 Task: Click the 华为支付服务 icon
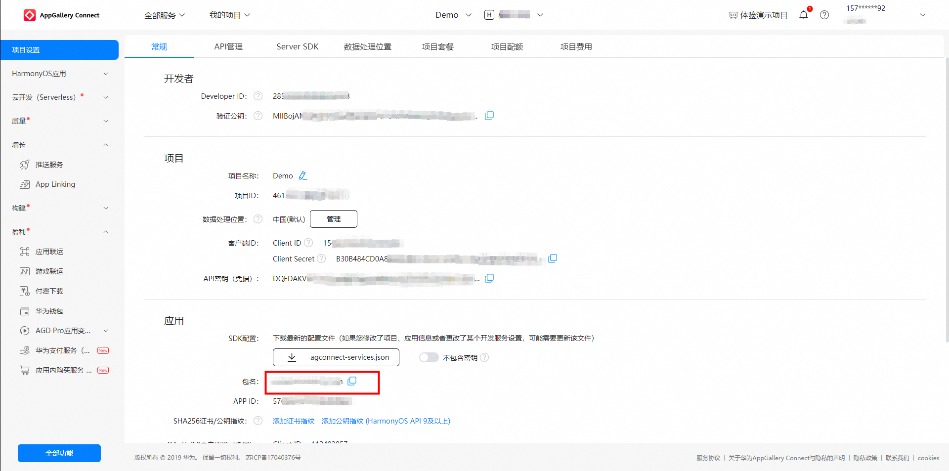point(25,350)
